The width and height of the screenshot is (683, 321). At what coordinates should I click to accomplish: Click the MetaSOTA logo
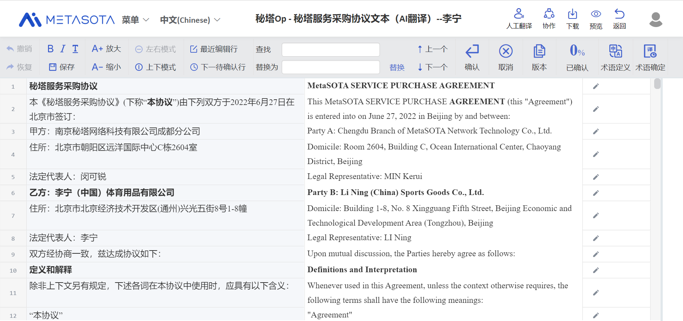pyautogui.click(x=67, y=20)
